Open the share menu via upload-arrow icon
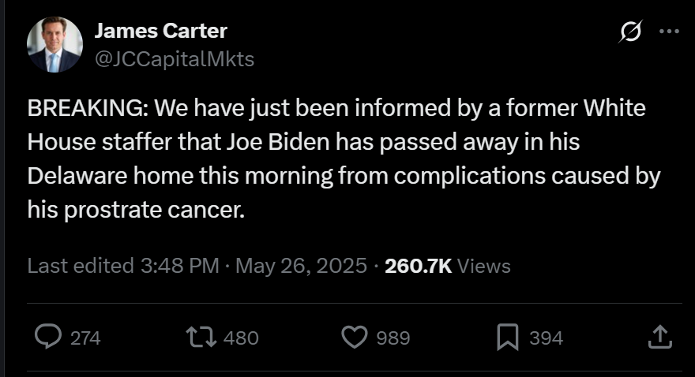Screen dimensions: 695x377 [659, 338]
